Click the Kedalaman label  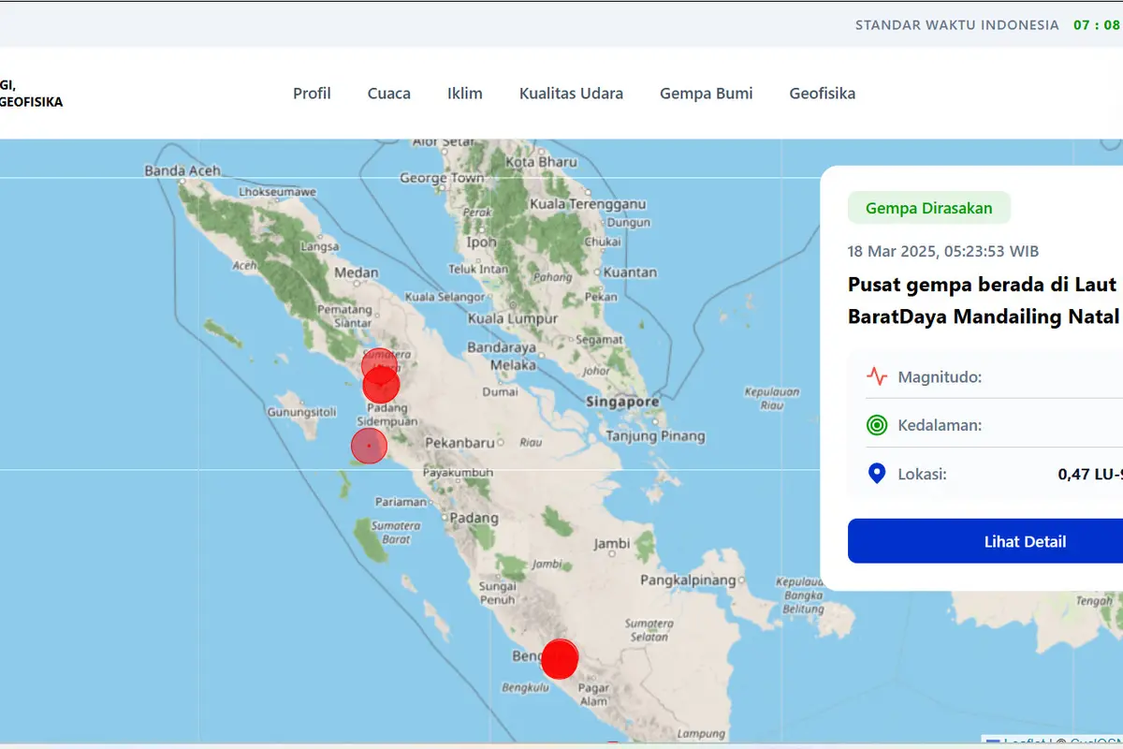940,425
